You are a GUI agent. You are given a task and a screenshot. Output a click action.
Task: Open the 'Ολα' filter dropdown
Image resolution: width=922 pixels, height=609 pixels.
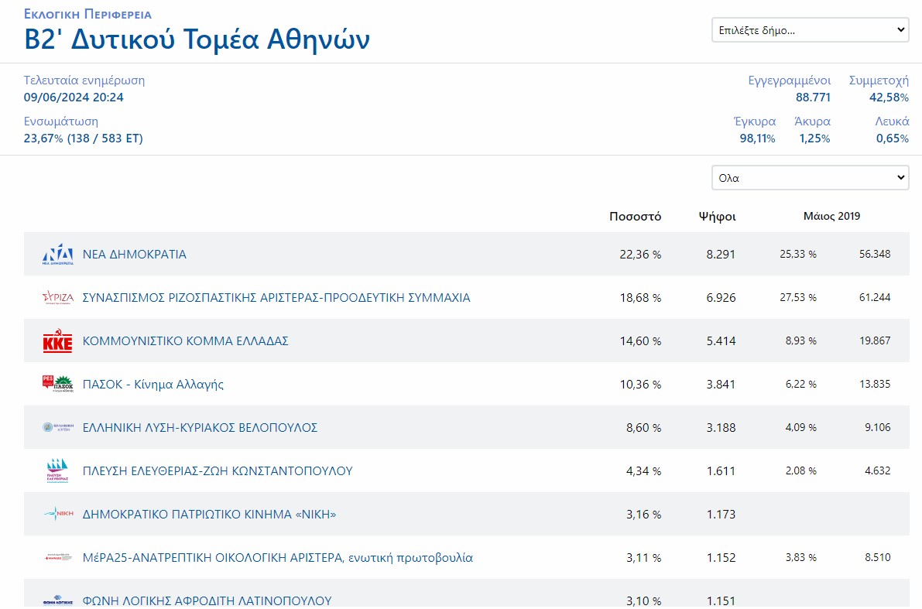pyautogui.click(x=811, y=177)
